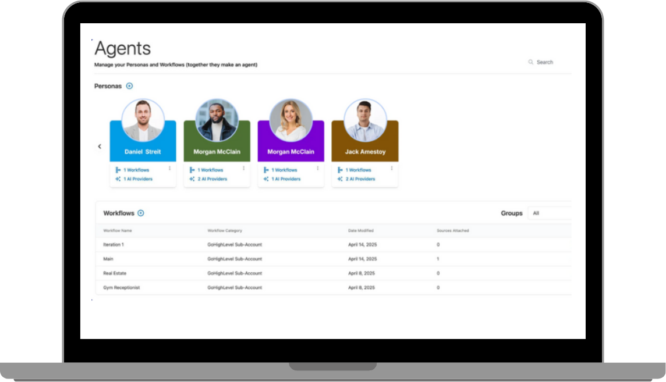Open "1 Workflows" link on purple Morgan McClain card
This screenshot has height=382, width=666.
click(284, 170)
